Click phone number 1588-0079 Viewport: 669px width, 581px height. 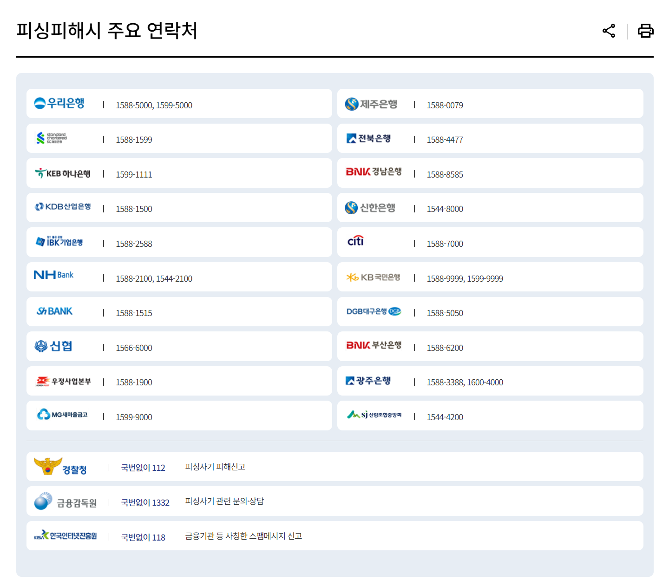tap(445, 106)
